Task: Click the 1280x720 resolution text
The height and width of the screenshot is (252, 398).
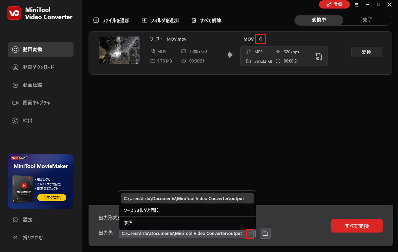Action: (x=198, y=52)
